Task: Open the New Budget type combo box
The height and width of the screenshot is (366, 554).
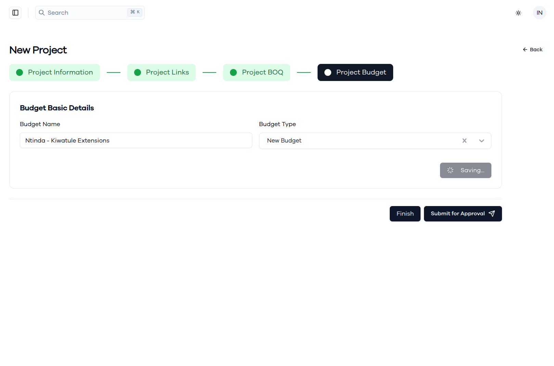Action: click(375, 141)
